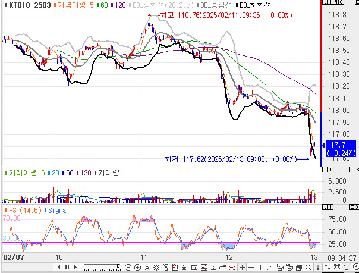359x273 pixels.
Task: Click the magnifier search icon
Action: pos(308,268)
